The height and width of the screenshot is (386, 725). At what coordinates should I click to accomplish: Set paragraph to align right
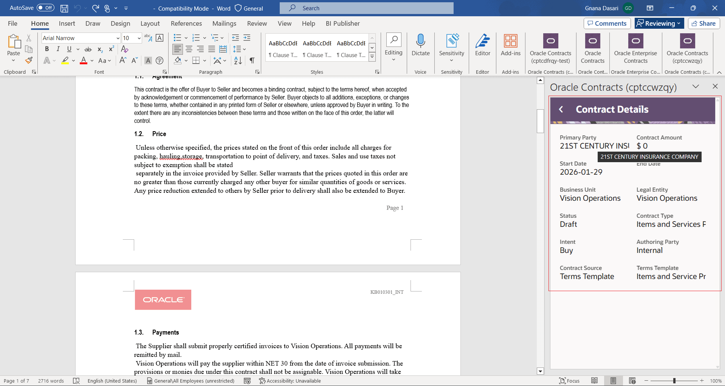point(200,49)
